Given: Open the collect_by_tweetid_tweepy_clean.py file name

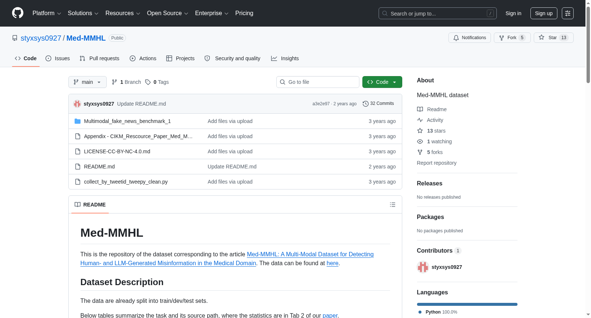Looking at the screenshot, I should coord(126,182).
